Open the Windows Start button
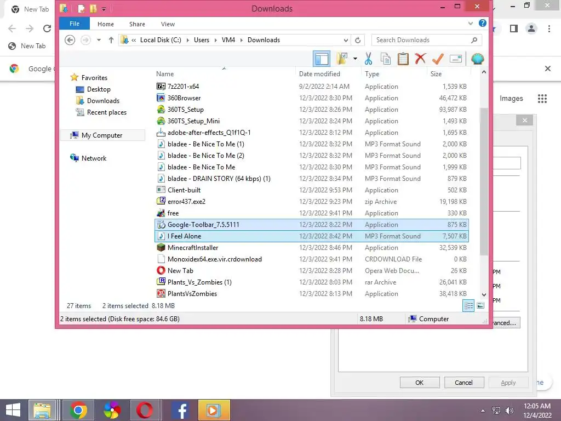 coord(13,410)
